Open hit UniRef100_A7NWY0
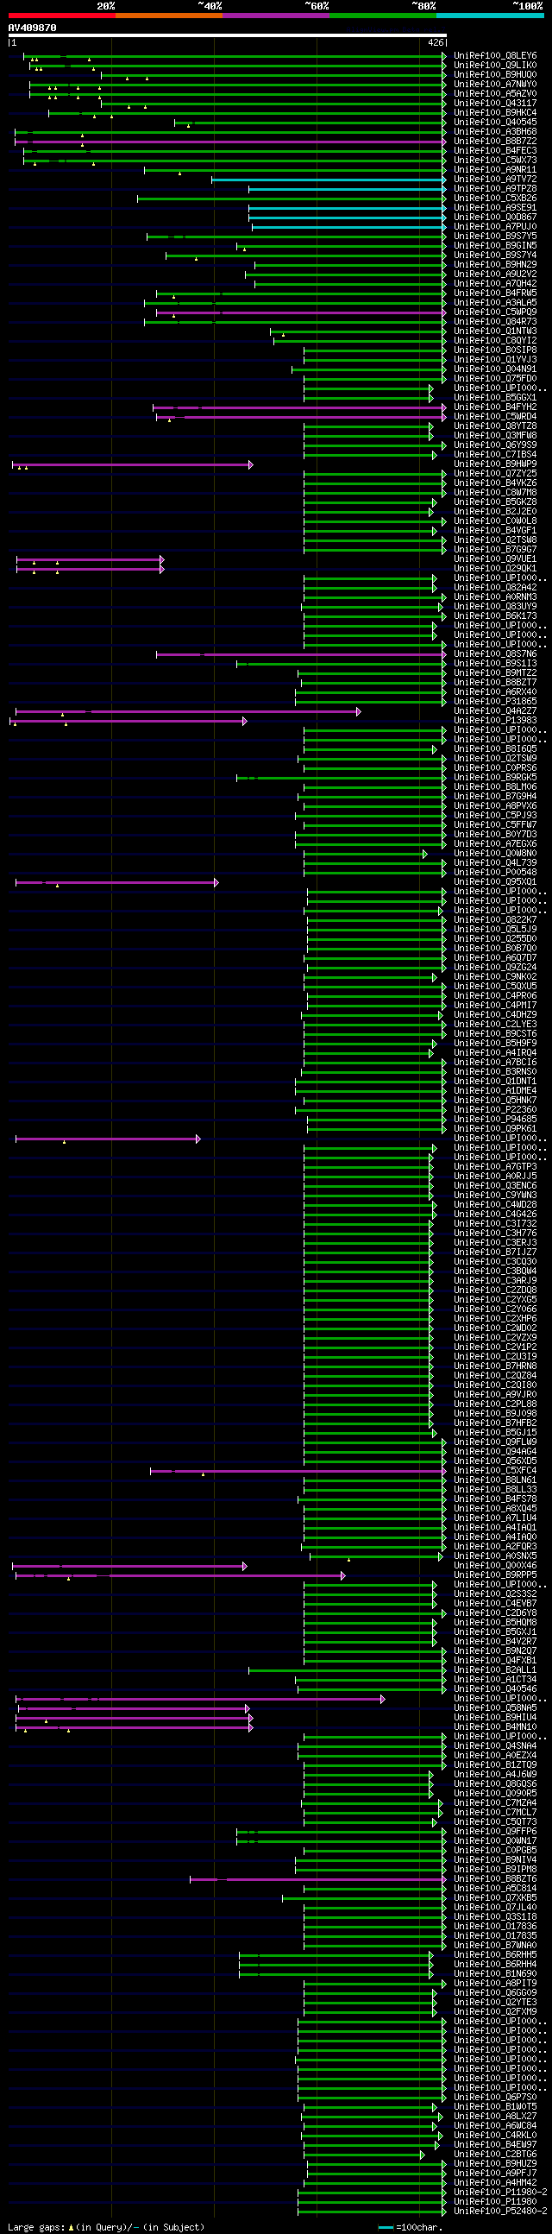Screen dimensions: 552x2234 pos(495,85)
